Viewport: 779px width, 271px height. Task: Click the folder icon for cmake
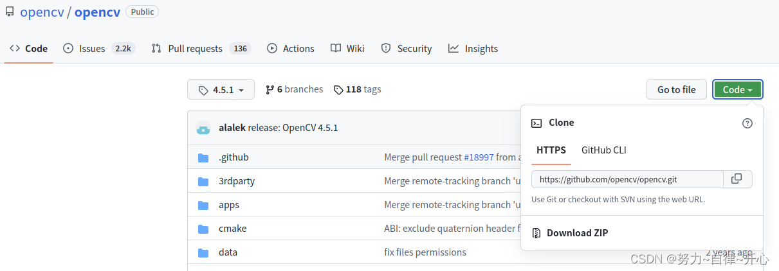pyautogui.click(x=203, y=229)
